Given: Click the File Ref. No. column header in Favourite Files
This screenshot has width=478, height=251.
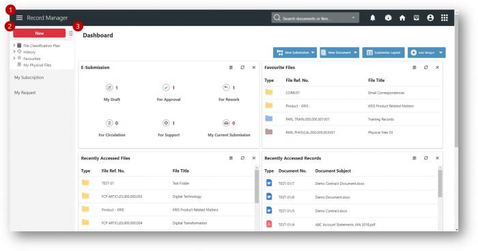Looking at the screenshot, I should [297, 80].
